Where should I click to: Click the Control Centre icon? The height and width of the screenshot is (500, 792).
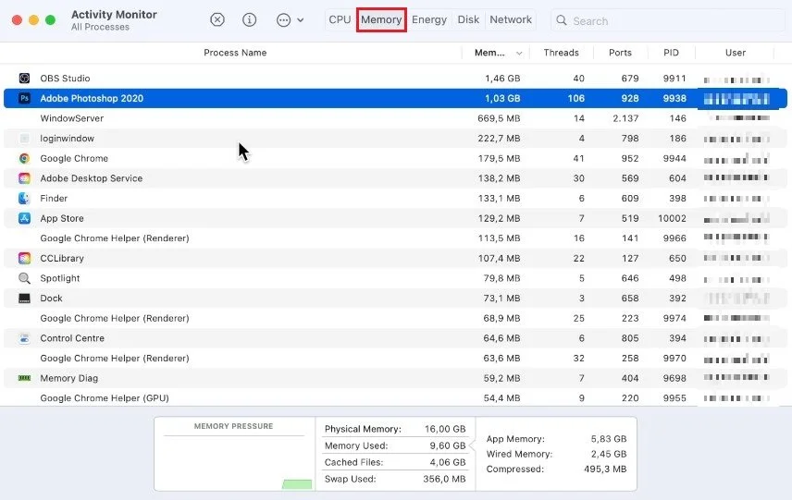[24, 338]
